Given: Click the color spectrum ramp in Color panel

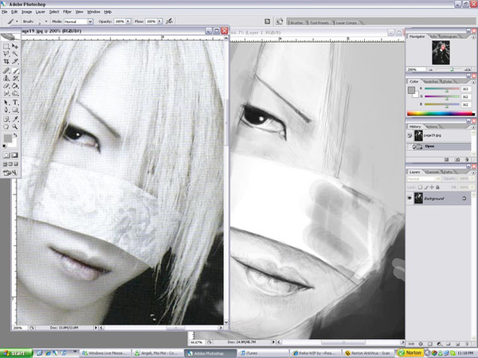Looking at the screenshot, I should point(441,114).
